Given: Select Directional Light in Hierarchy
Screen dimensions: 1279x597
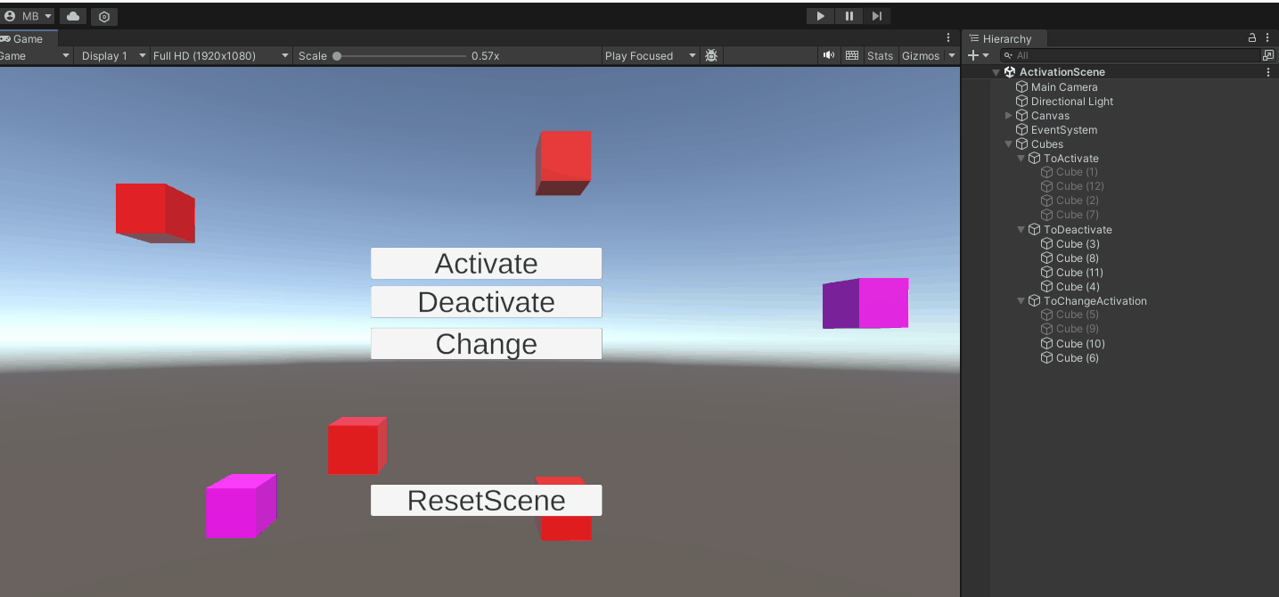Looking at the screenshot, I should [x=1072, y=102].
